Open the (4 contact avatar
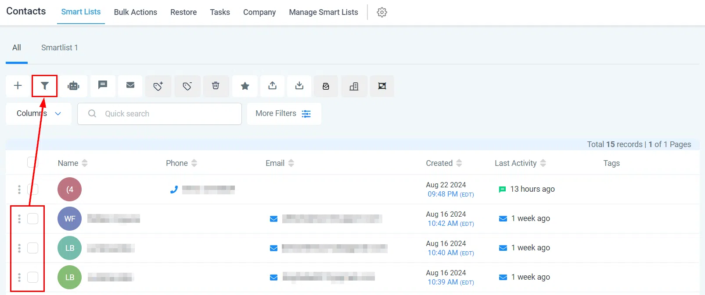 [x=69, y=189]
